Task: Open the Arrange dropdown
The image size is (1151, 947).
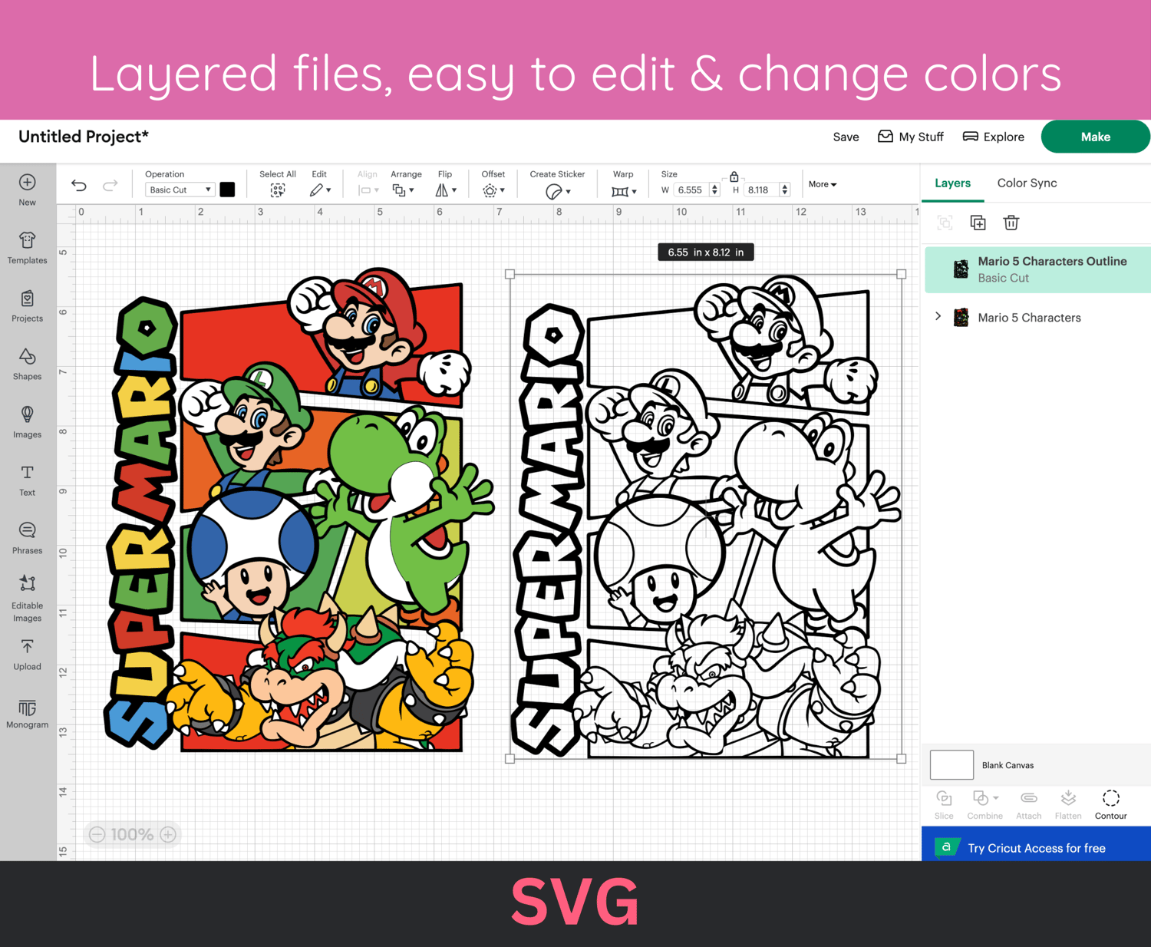Action: pyautogui.click(x=403, y=190)
